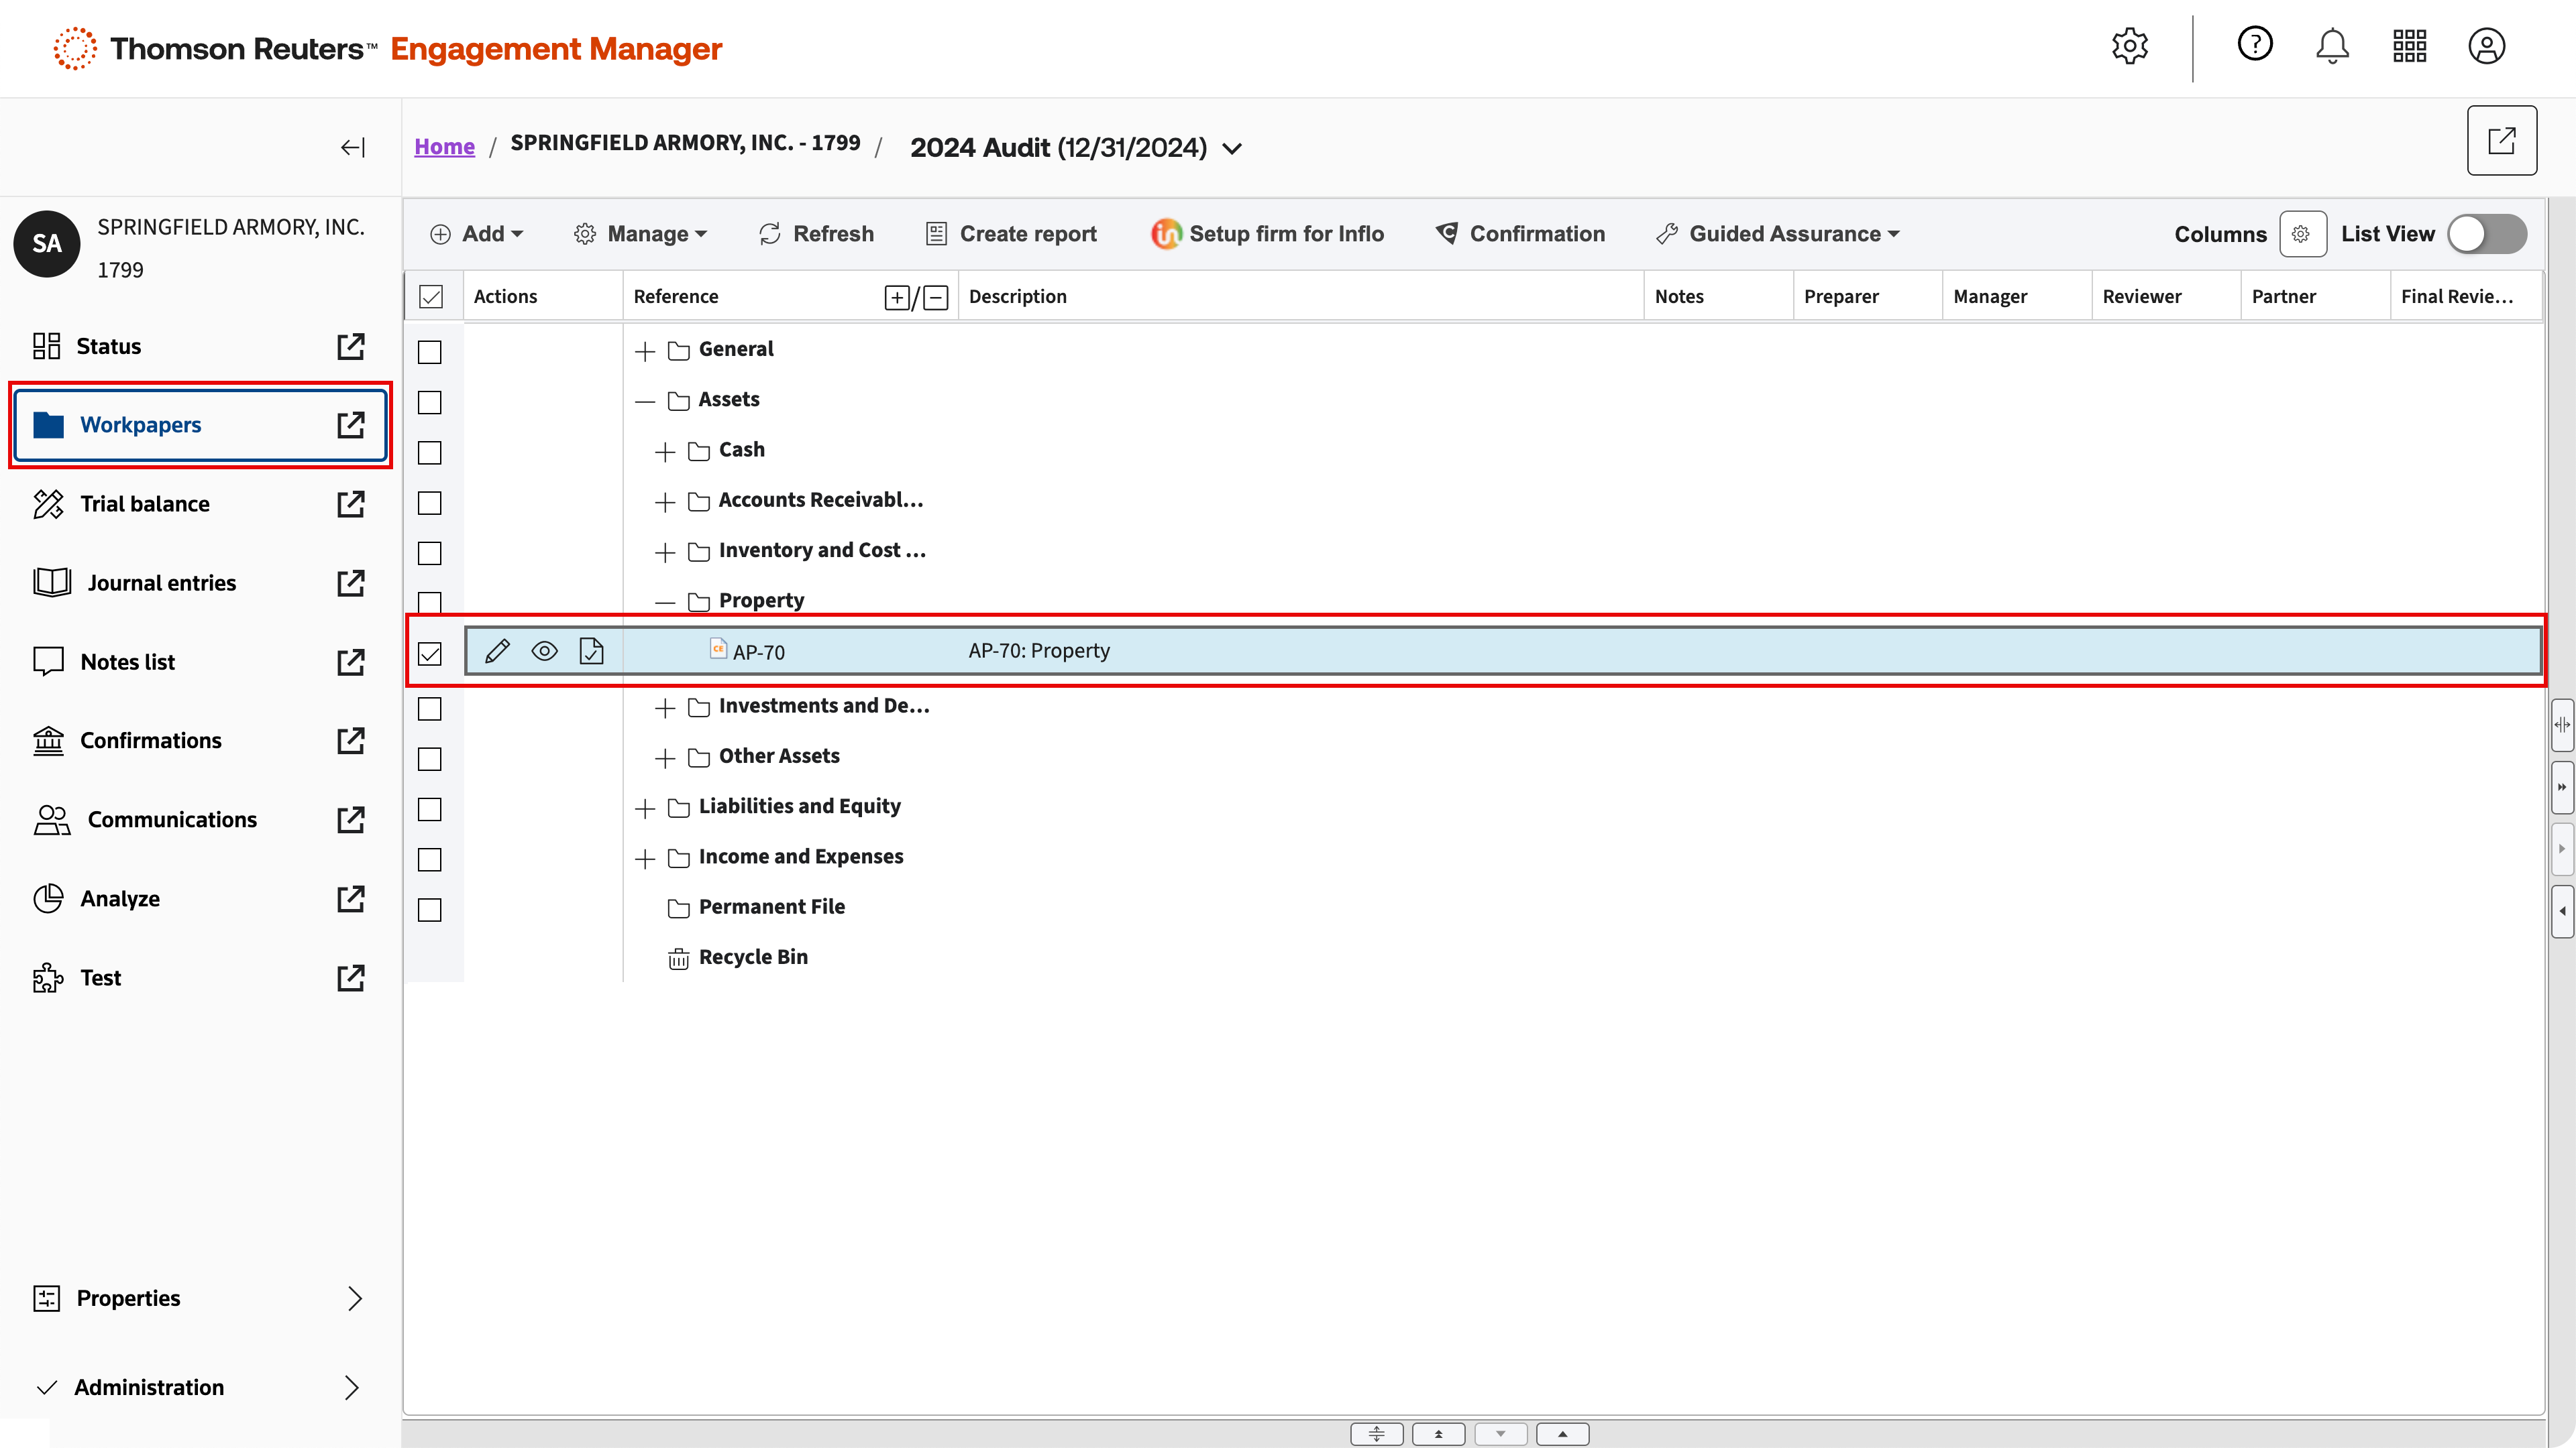Open Status in new window icon

[351, 346]
